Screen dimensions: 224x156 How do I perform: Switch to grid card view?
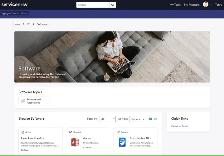pos(150,119)
